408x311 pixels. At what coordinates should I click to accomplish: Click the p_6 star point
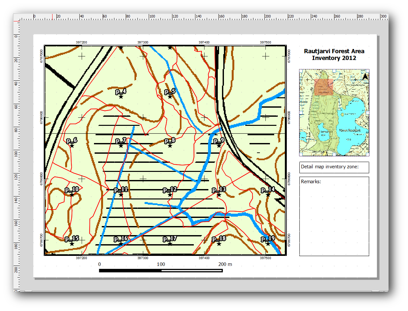(x=72, y=146)
